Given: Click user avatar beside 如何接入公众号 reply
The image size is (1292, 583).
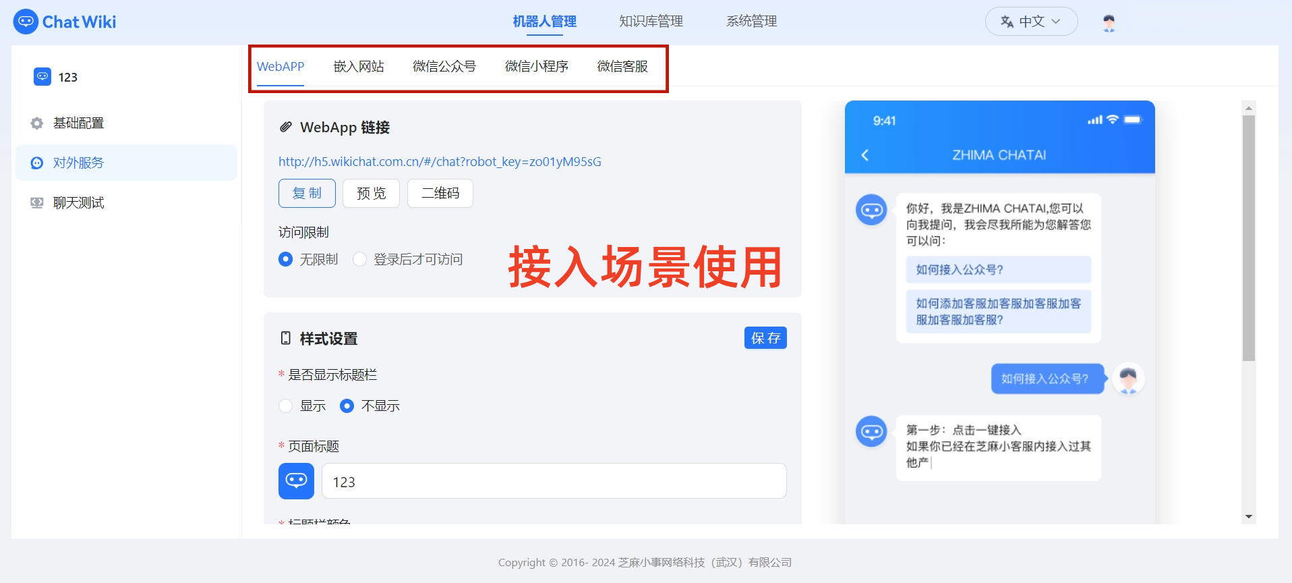Looking at the screenshot, I should point(1128,379).
